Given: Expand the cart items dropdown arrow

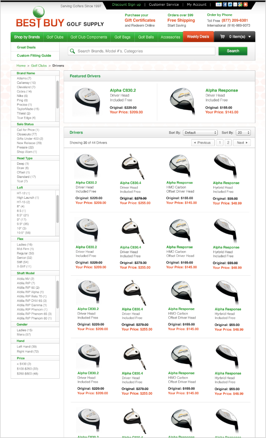Looking at the screenshot, I should point(250,36).
